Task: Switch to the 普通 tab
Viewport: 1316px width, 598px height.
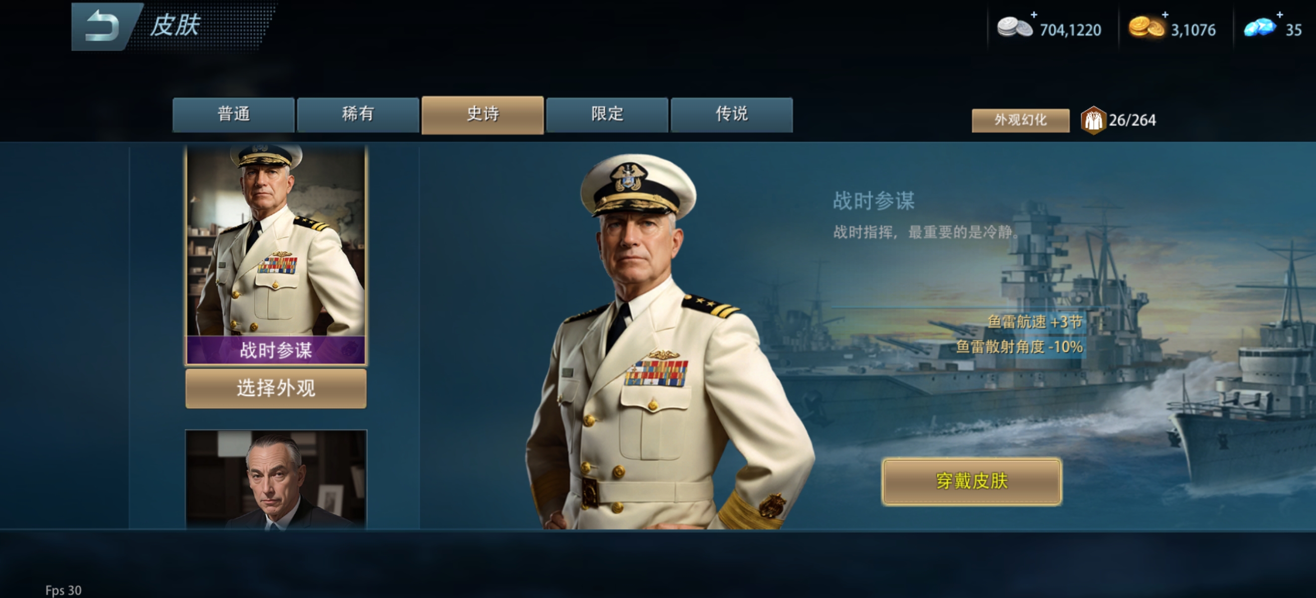Action: coord(233,115)
